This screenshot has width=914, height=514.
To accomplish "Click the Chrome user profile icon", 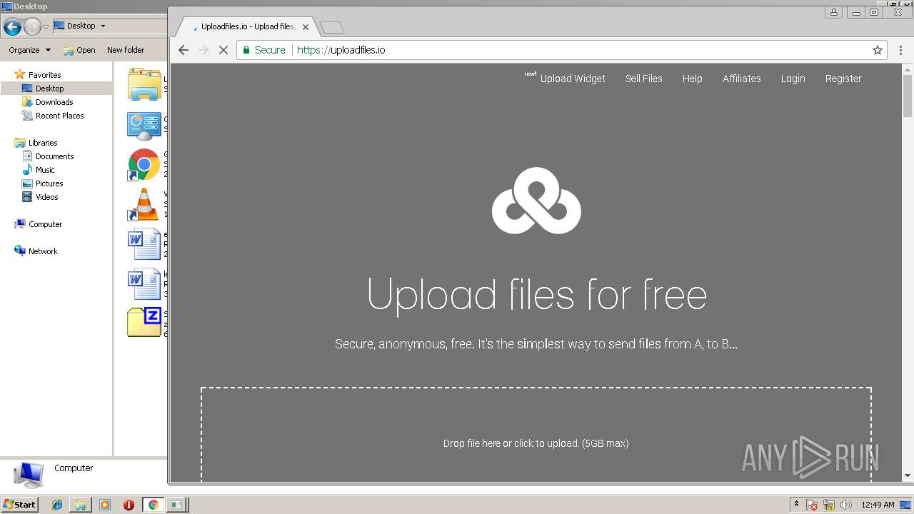I will click(833, 12).
